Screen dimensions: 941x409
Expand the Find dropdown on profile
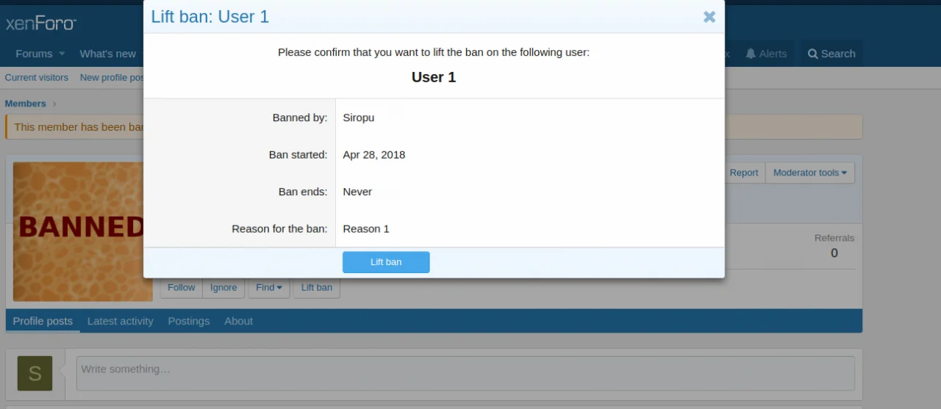tap(268, 288)
